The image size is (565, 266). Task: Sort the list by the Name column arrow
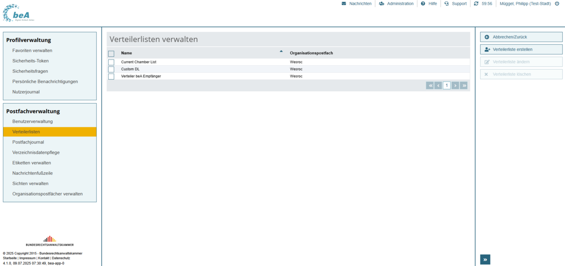click(x=281, y=52)
